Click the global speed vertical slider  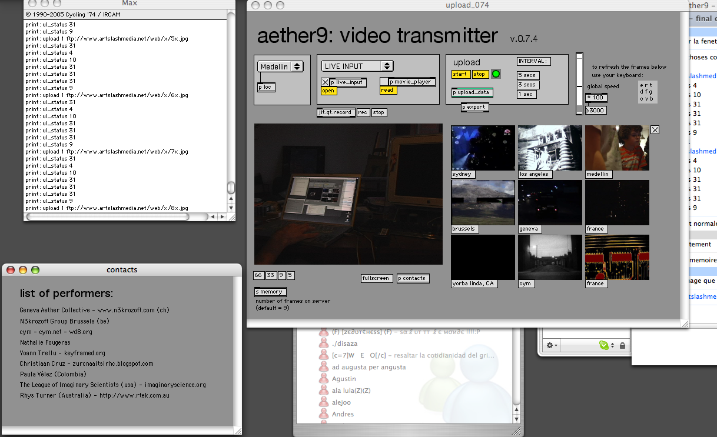[579, 82]
